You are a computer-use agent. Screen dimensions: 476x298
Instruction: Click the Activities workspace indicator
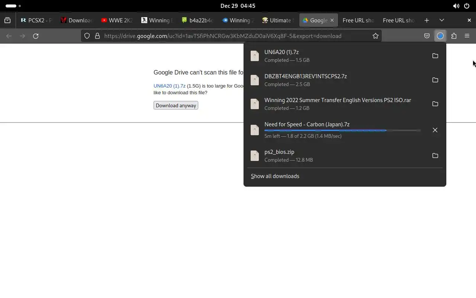click(13, 6)
